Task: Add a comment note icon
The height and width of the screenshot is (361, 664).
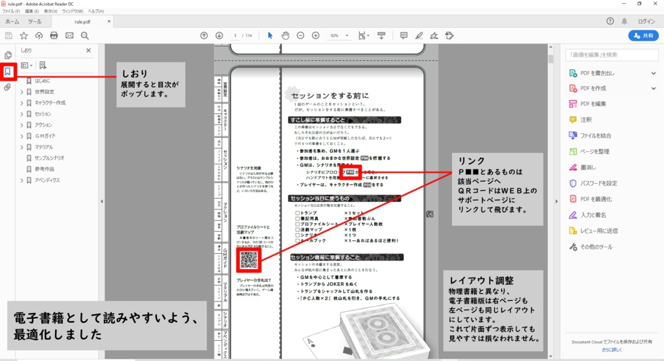Action: 403,36
